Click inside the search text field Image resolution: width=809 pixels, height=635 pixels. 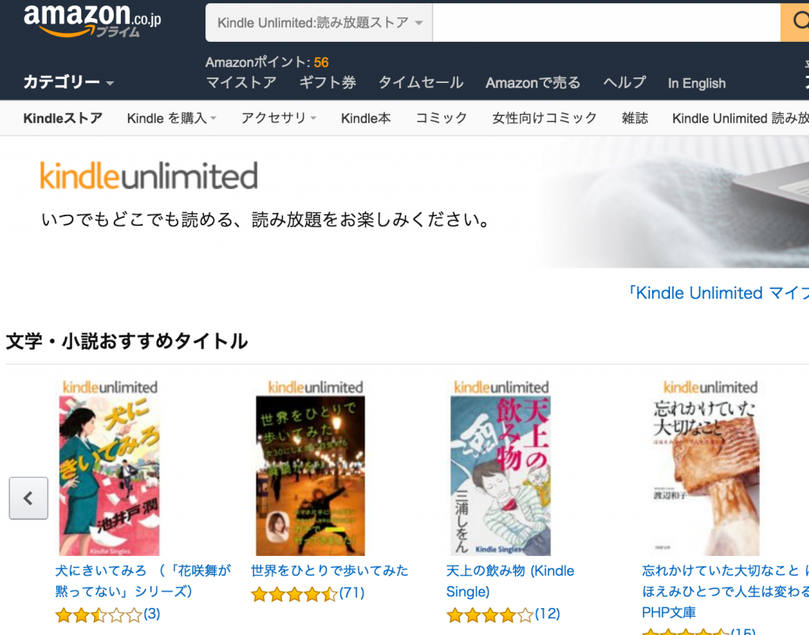(606, 23)
